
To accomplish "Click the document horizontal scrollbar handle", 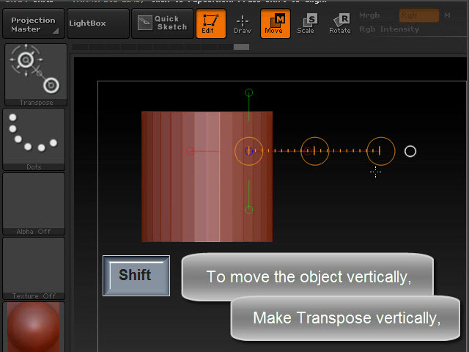I will point(241,47).
